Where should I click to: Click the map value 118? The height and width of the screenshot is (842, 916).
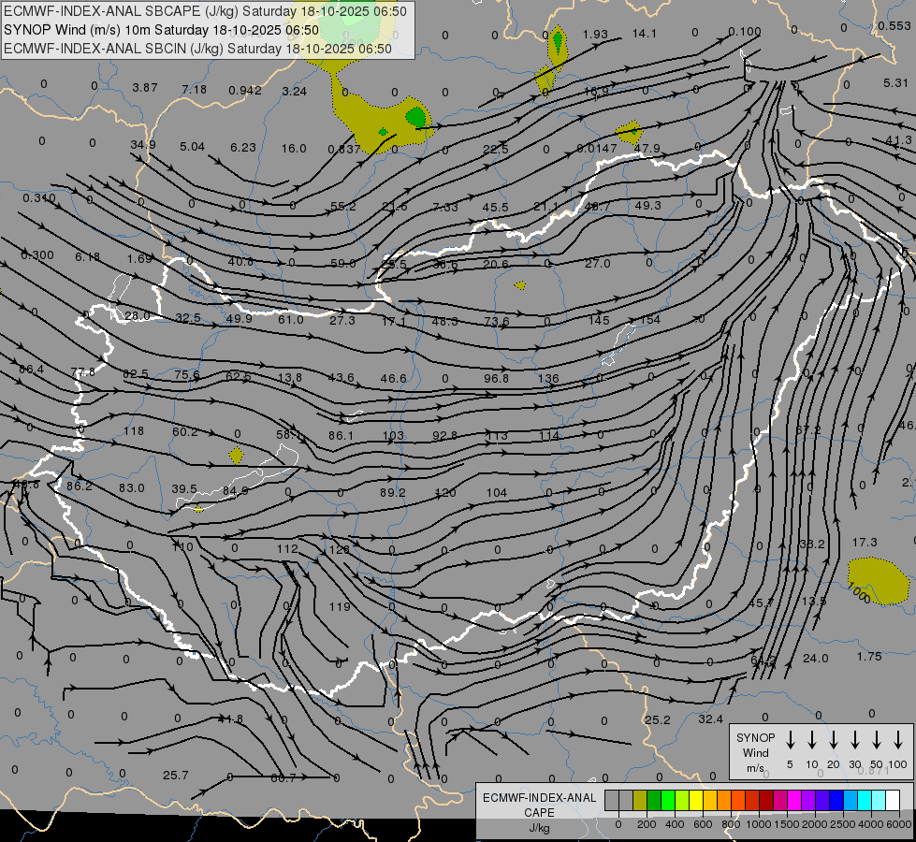point(134,430)
